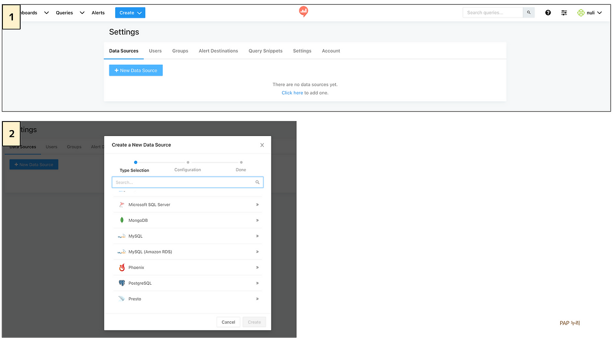Image resolution: width=615 pixels, height=339 pixels.
Task: Click the Microsoft SQL Server icon
Action: click(x=122, y=205)
